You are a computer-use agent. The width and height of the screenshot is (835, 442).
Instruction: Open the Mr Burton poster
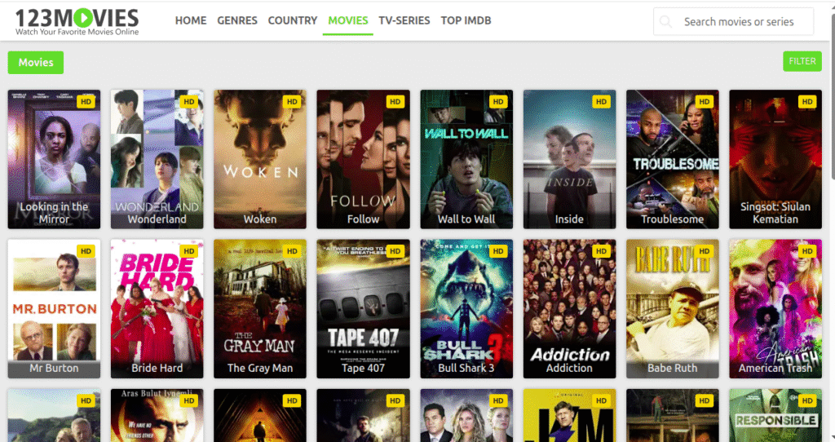[x=54, y=309]
